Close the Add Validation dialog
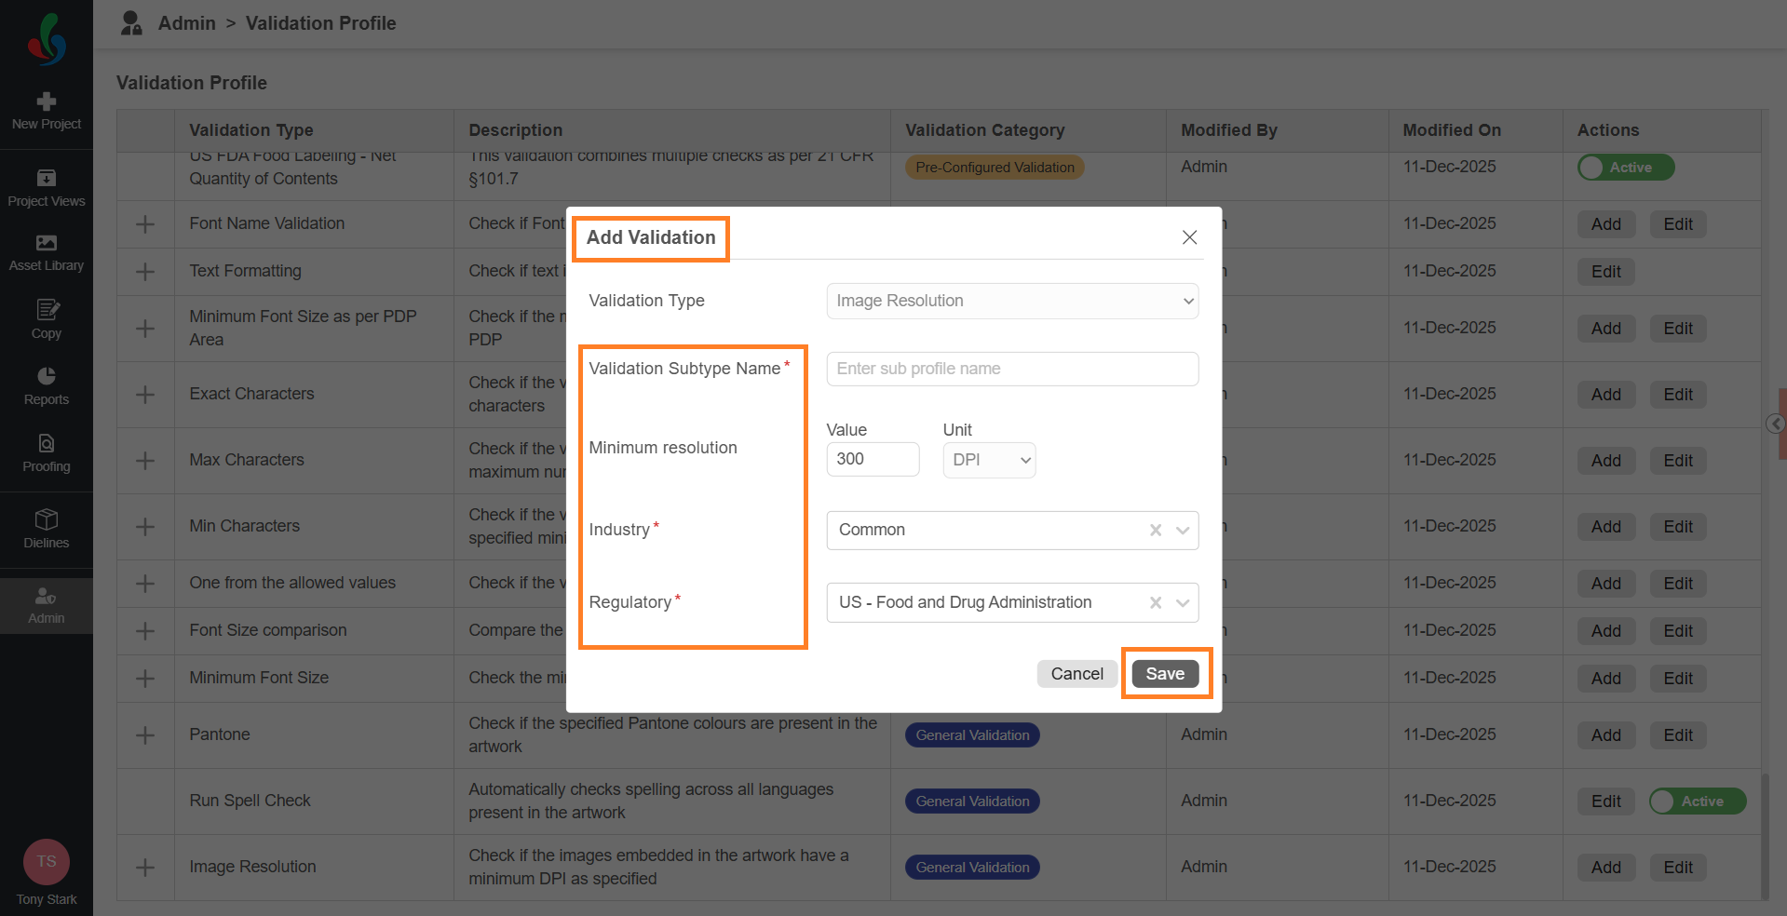 pyautogui.click(x=1189, y=237)
